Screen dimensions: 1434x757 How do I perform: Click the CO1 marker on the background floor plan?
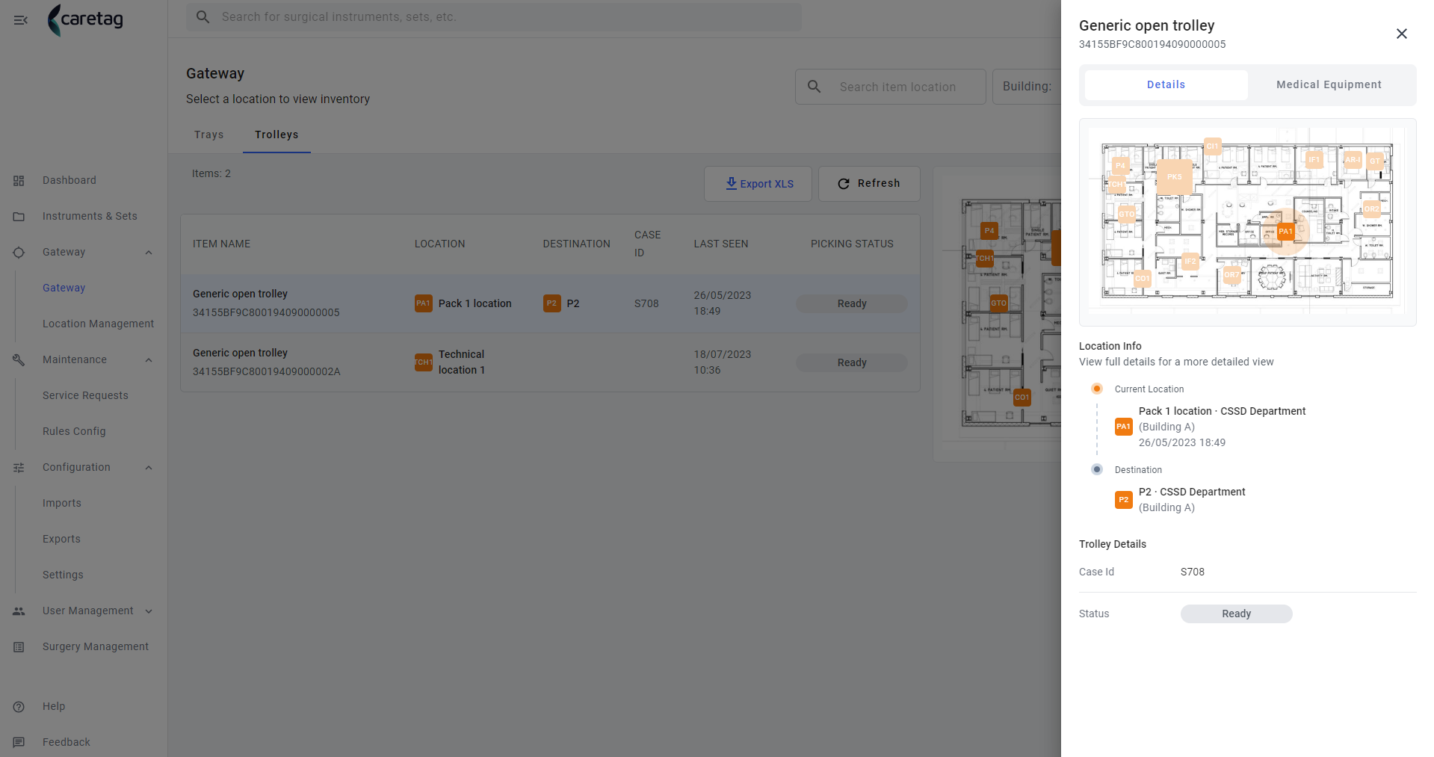pyautogui.click(x=1022, y=398)
